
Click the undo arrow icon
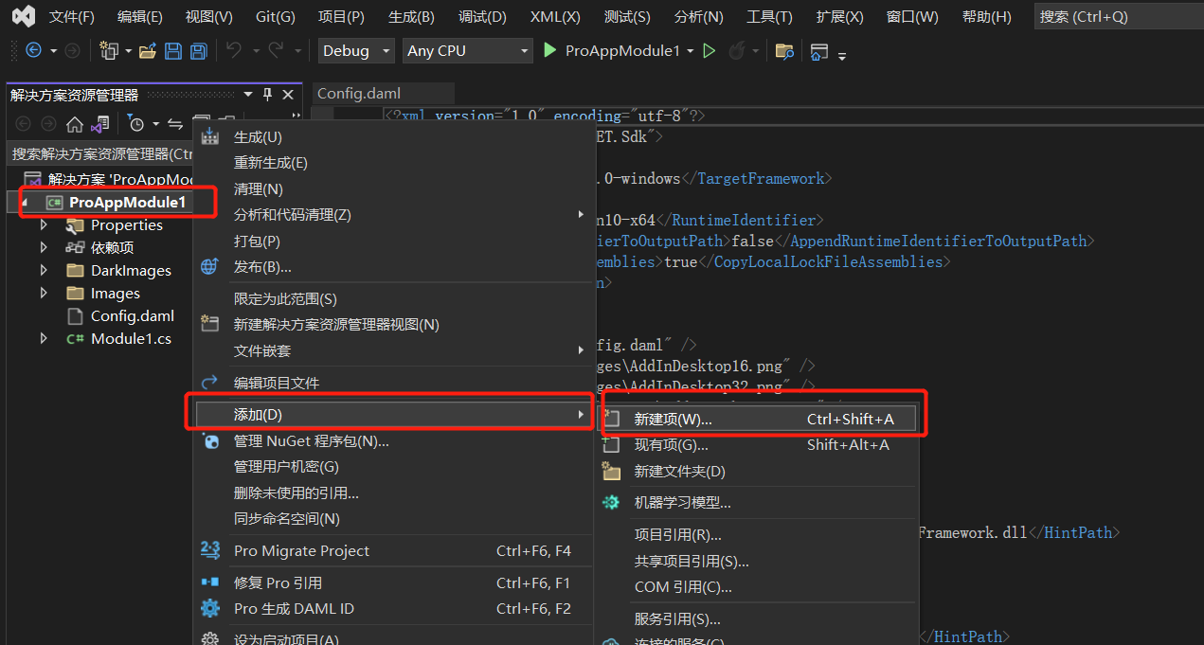tap(234, 50)
